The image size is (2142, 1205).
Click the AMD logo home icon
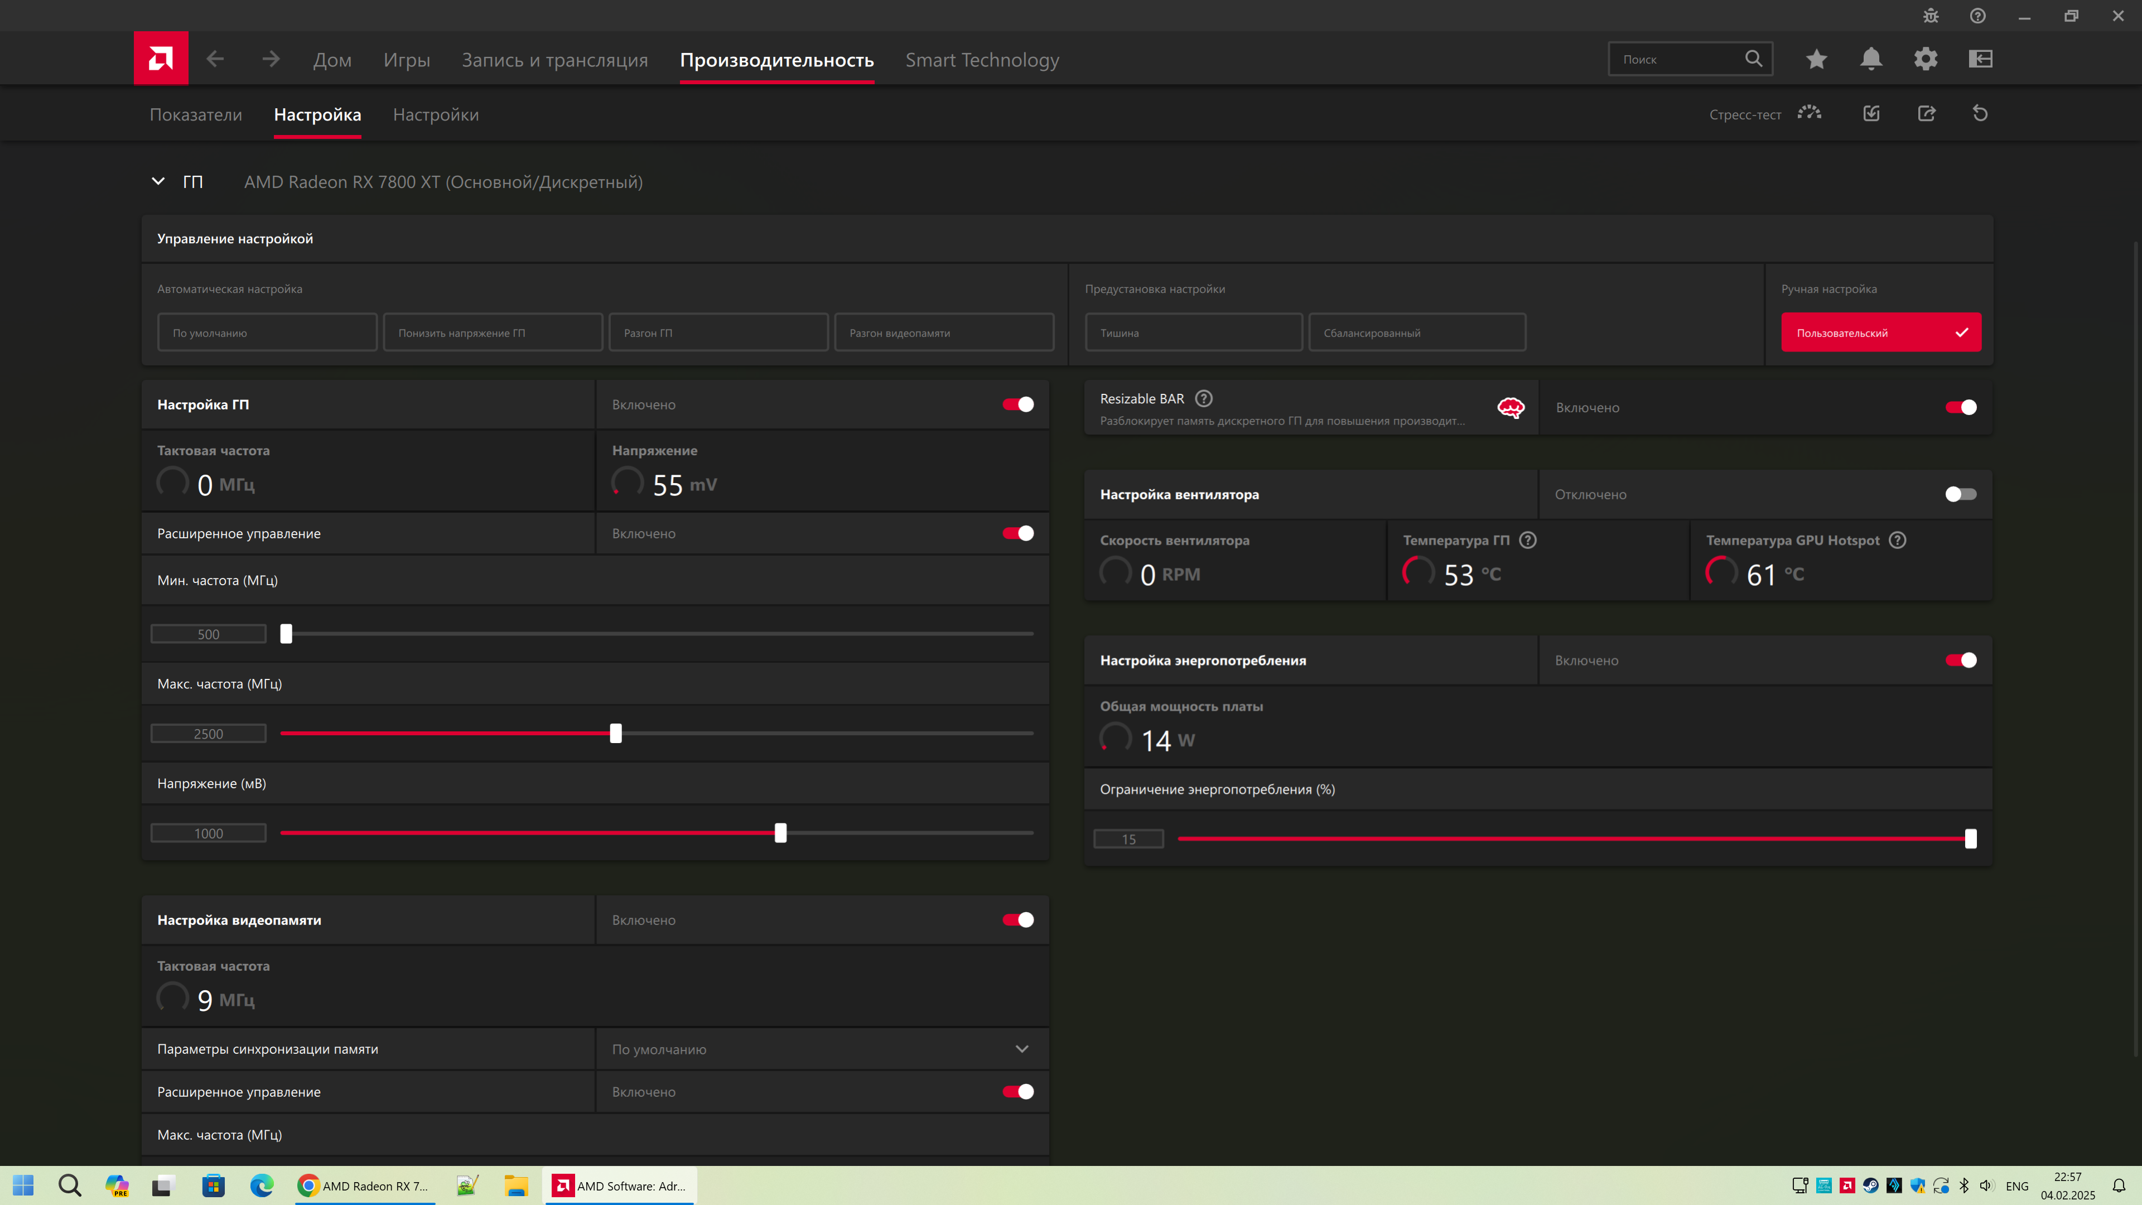[161, 58]
